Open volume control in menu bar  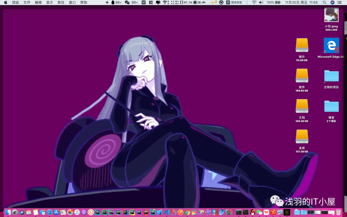click(x=261, y=3)
